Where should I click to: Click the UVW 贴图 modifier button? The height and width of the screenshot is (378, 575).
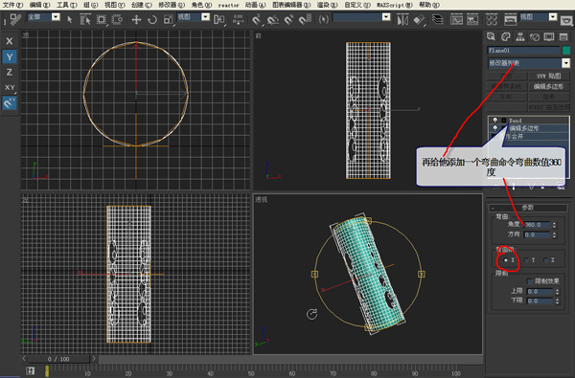pos(548,77)
